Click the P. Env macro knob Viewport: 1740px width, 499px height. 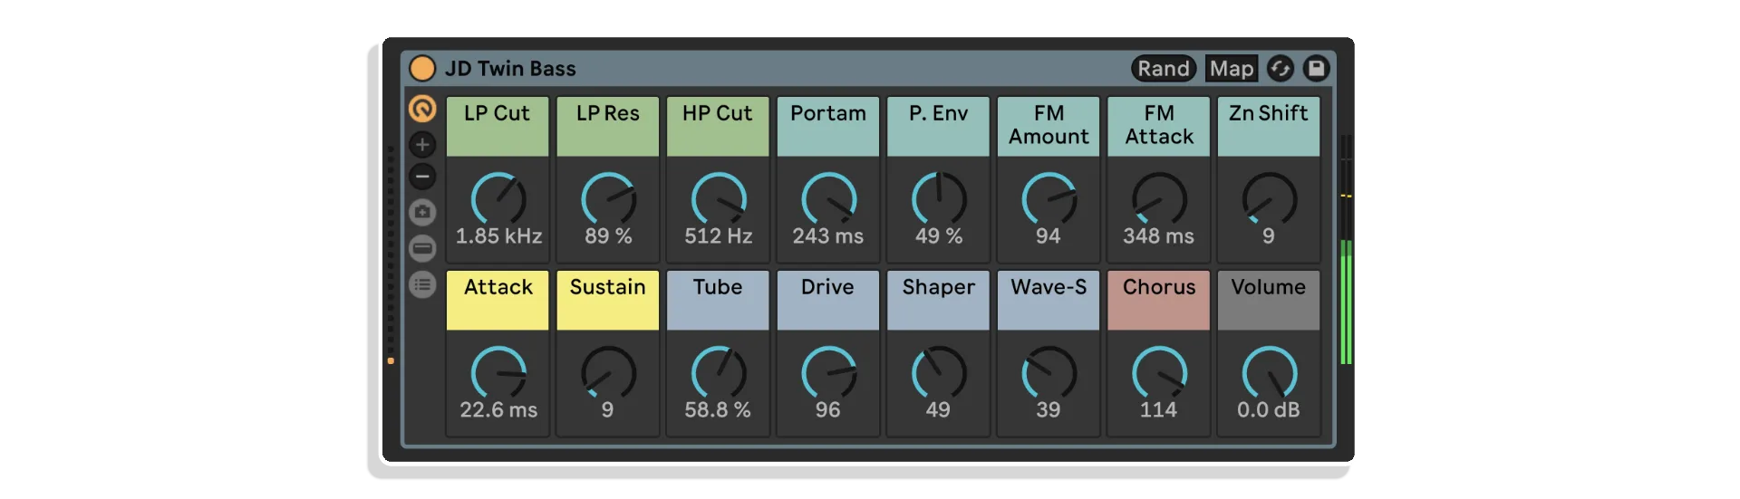tap(939, 199)
